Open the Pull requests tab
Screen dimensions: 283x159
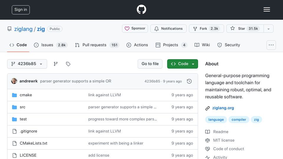click(x=97, y=45)
